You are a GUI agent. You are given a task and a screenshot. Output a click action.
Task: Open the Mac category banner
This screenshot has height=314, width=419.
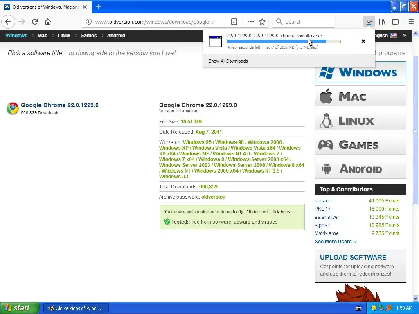(360, 96)
